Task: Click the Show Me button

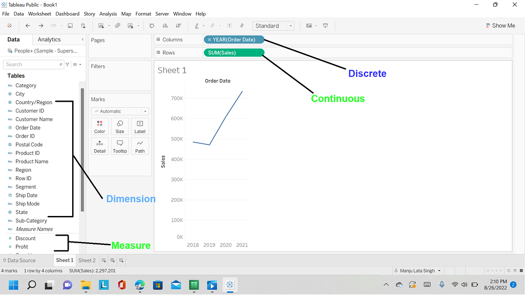Action: (500, 25)
